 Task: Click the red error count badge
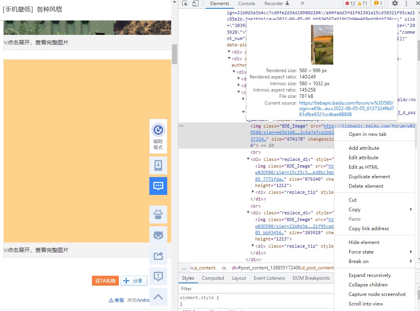point(350,4)
